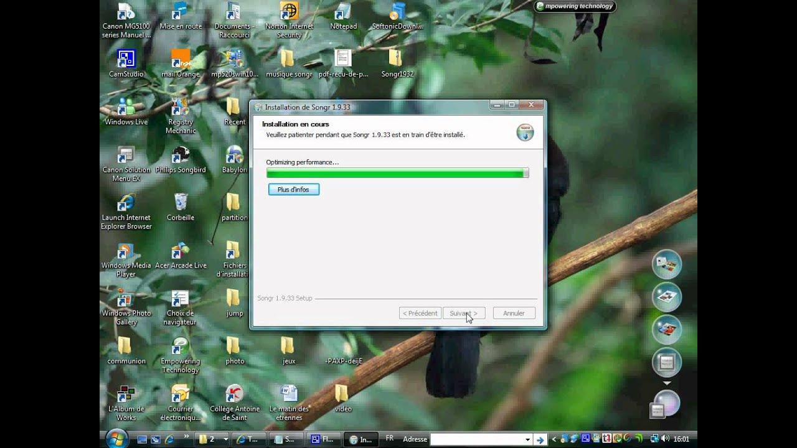Launch Philips Songbird desktop icon
Viewport: 797px width, 448px height.
tap(181, 160)
